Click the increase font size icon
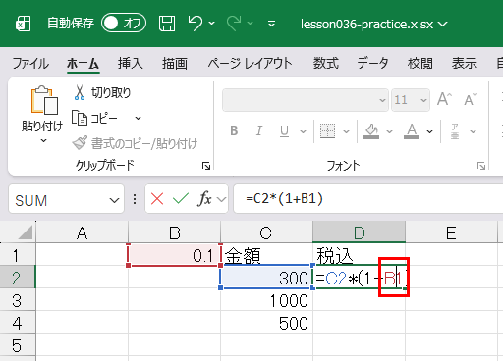Screen dimensions: 503x361 pos(445,99)
